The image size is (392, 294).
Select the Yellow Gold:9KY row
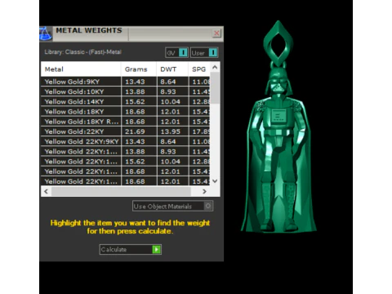click(126, 82)
